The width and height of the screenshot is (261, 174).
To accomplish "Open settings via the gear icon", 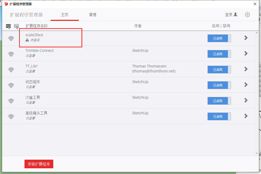I will click(247, 15).
